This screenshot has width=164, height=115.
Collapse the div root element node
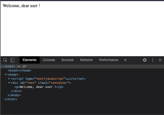point(9,83)
